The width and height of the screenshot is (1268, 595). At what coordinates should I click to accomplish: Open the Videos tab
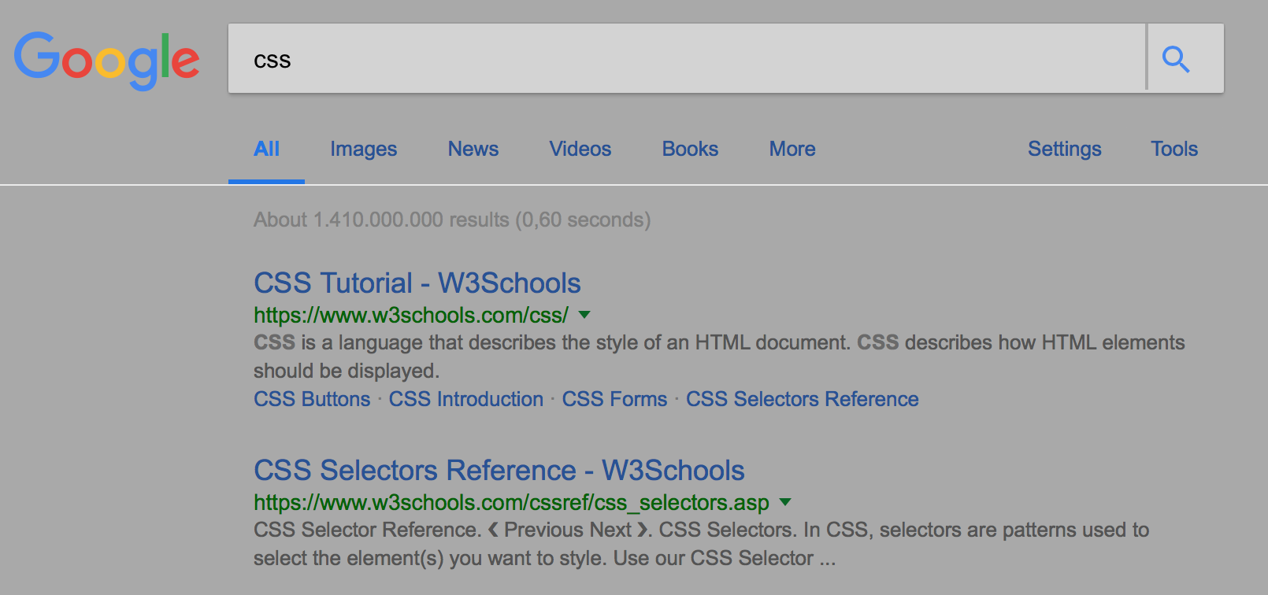[580, 149]
